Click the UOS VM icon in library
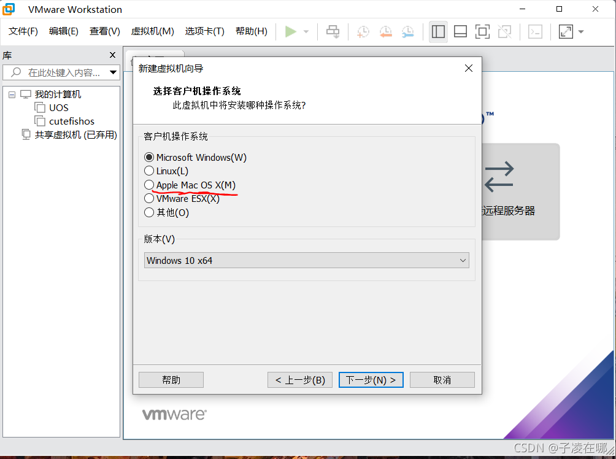Viewport: 616px width, 459px height. click(40, 107)
